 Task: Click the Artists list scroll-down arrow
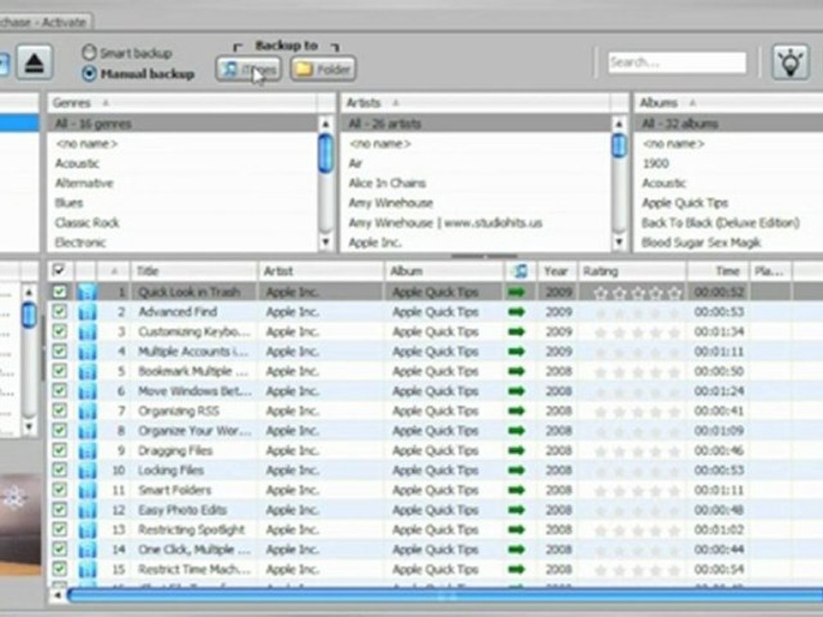[619, 242]
